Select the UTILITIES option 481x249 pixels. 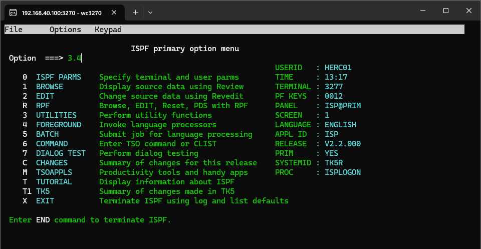pos(57,115)
